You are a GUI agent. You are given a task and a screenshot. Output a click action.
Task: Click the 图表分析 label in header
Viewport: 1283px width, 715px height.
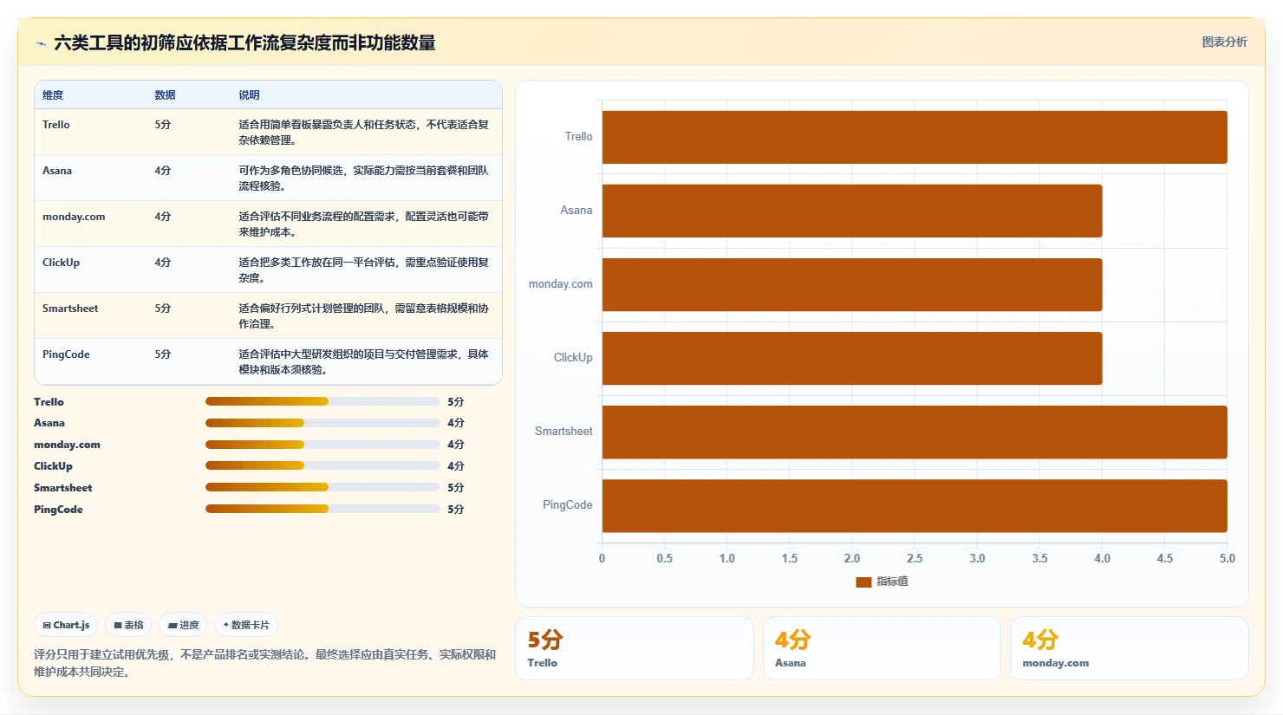pyautogui.click(x=1224, y=42)
